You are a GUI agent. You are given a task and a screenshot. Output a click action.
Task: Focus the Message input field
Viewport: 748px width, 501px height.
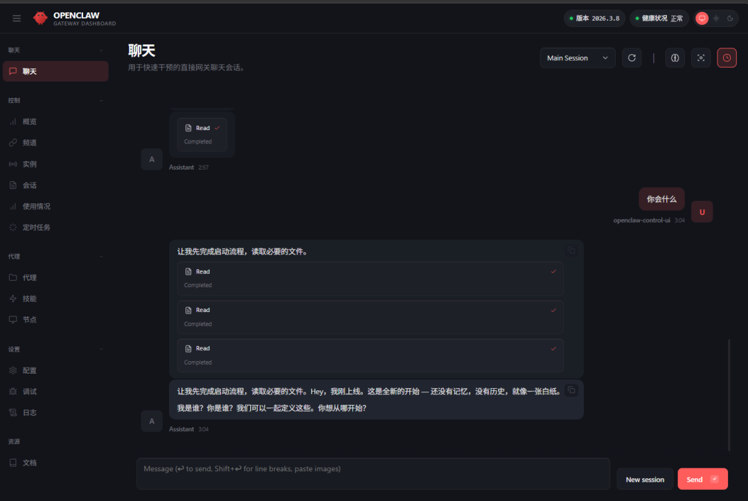(x=373, y=474)
